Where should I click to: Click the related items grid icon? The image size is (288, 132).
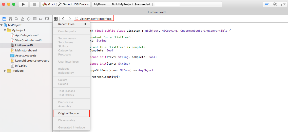click(x=56, y=19)
